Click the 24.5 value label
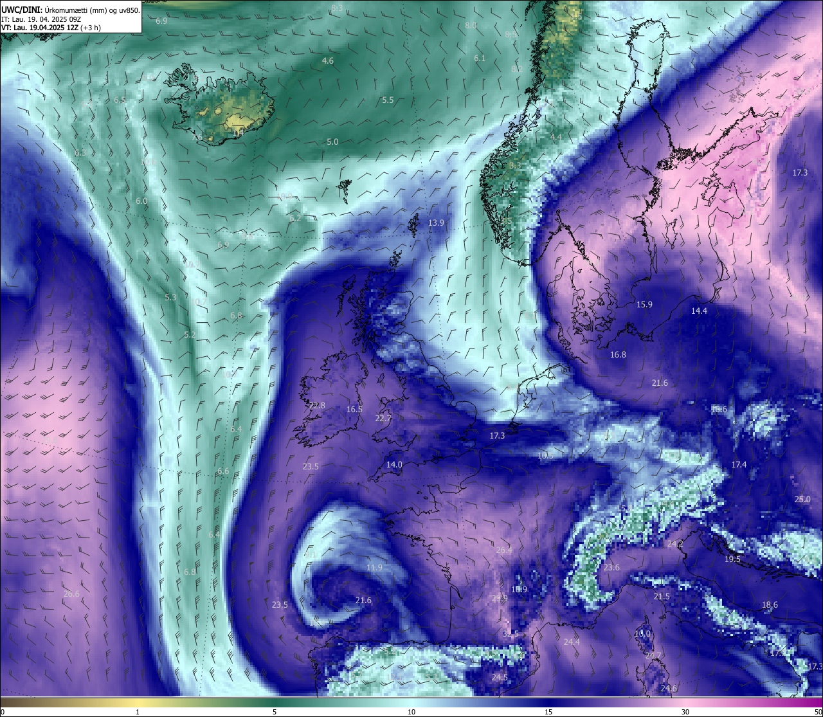The height and width of the screenshot is (717, 823). [500, 677]
